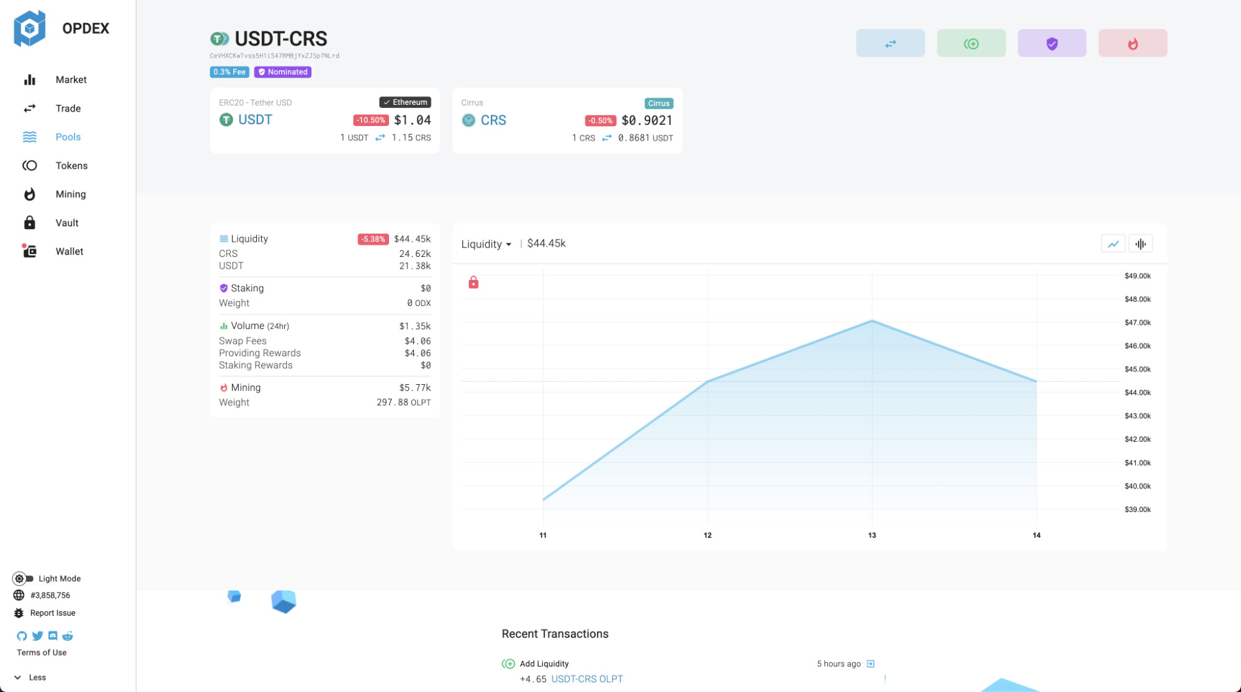Open the Liquidity chart dropdown
1241x692 pixels.
click(486, 244)
